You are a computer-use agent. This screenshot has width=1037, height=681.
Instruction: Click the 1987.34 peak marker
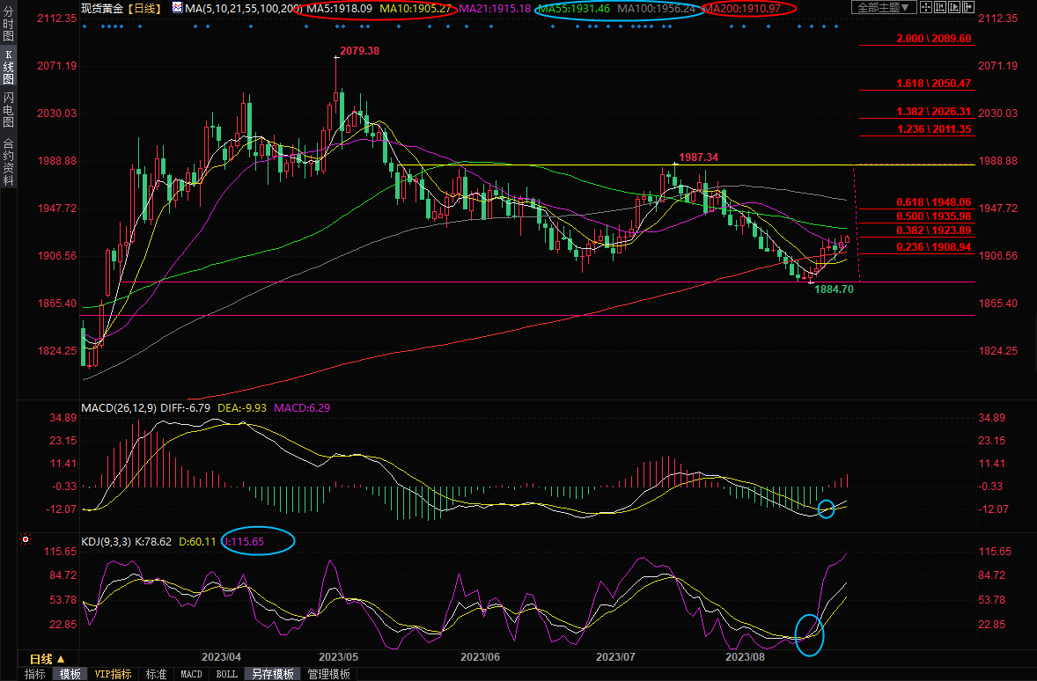click(700, 157)
